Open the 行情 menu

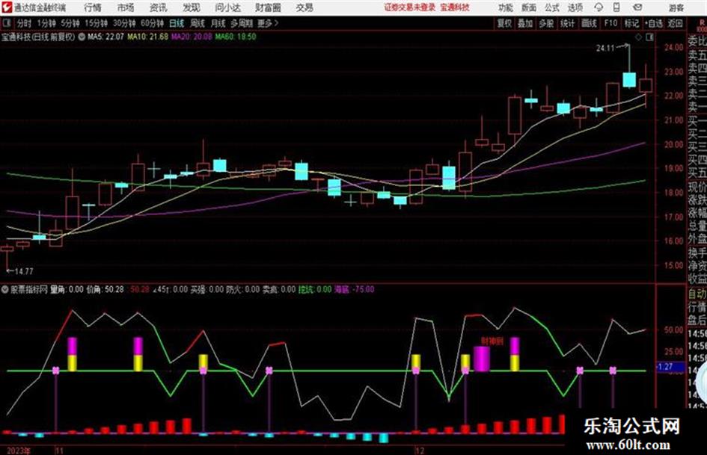coord(93,7)
